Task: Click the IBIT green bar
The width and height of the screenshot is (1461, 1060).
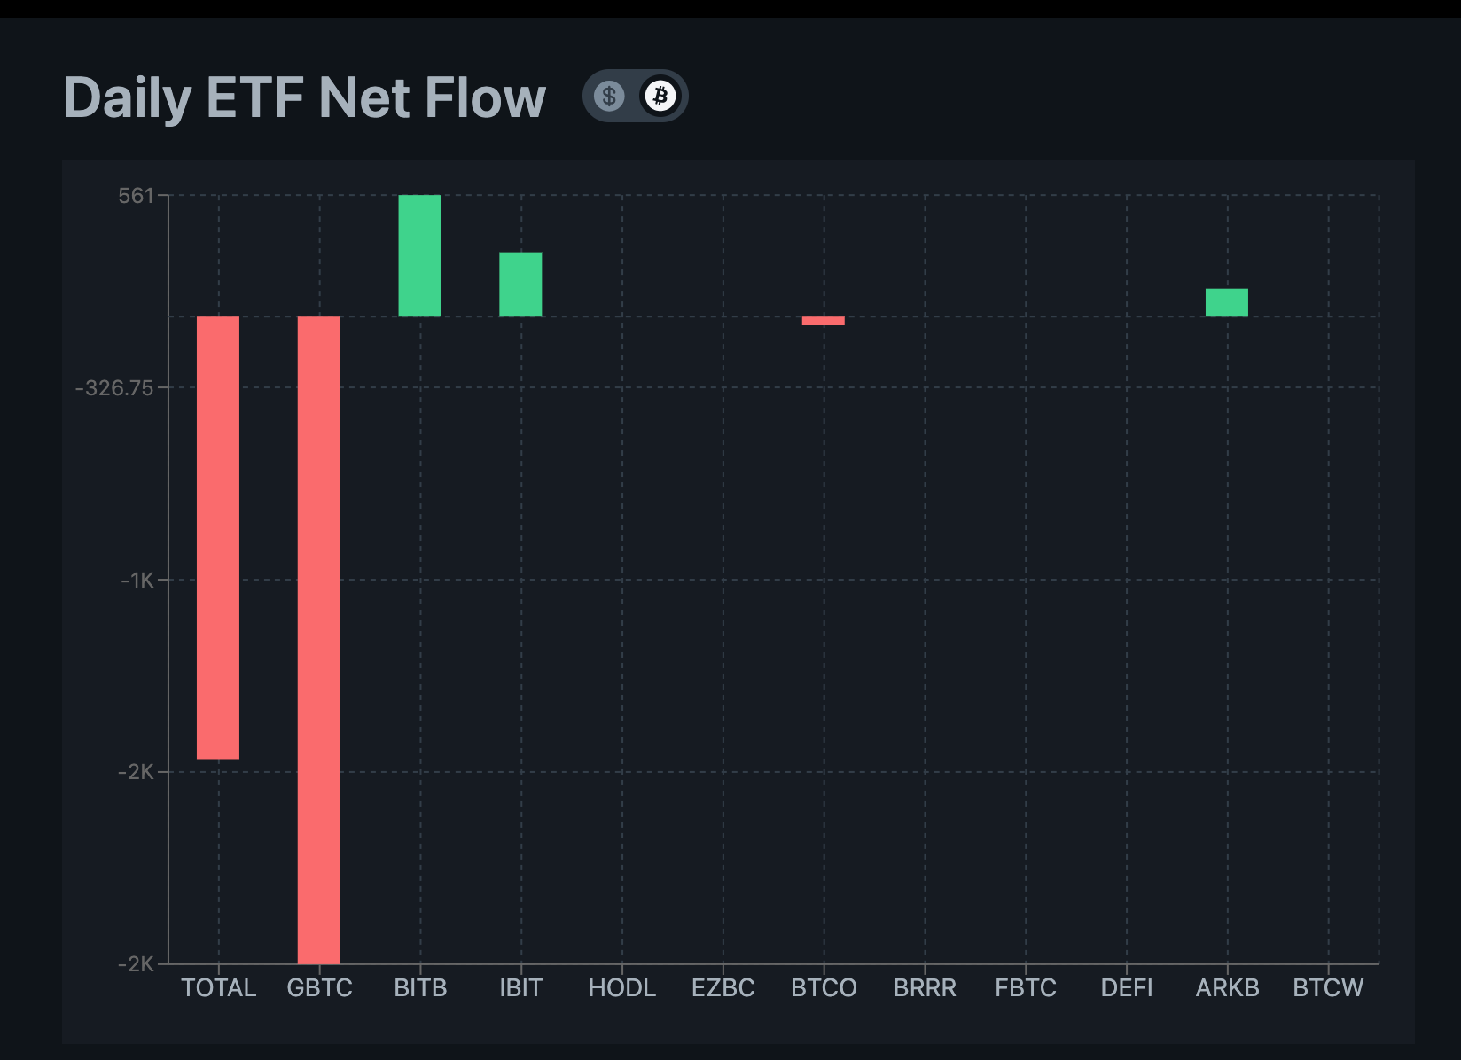Action: (x=520, y=284)
